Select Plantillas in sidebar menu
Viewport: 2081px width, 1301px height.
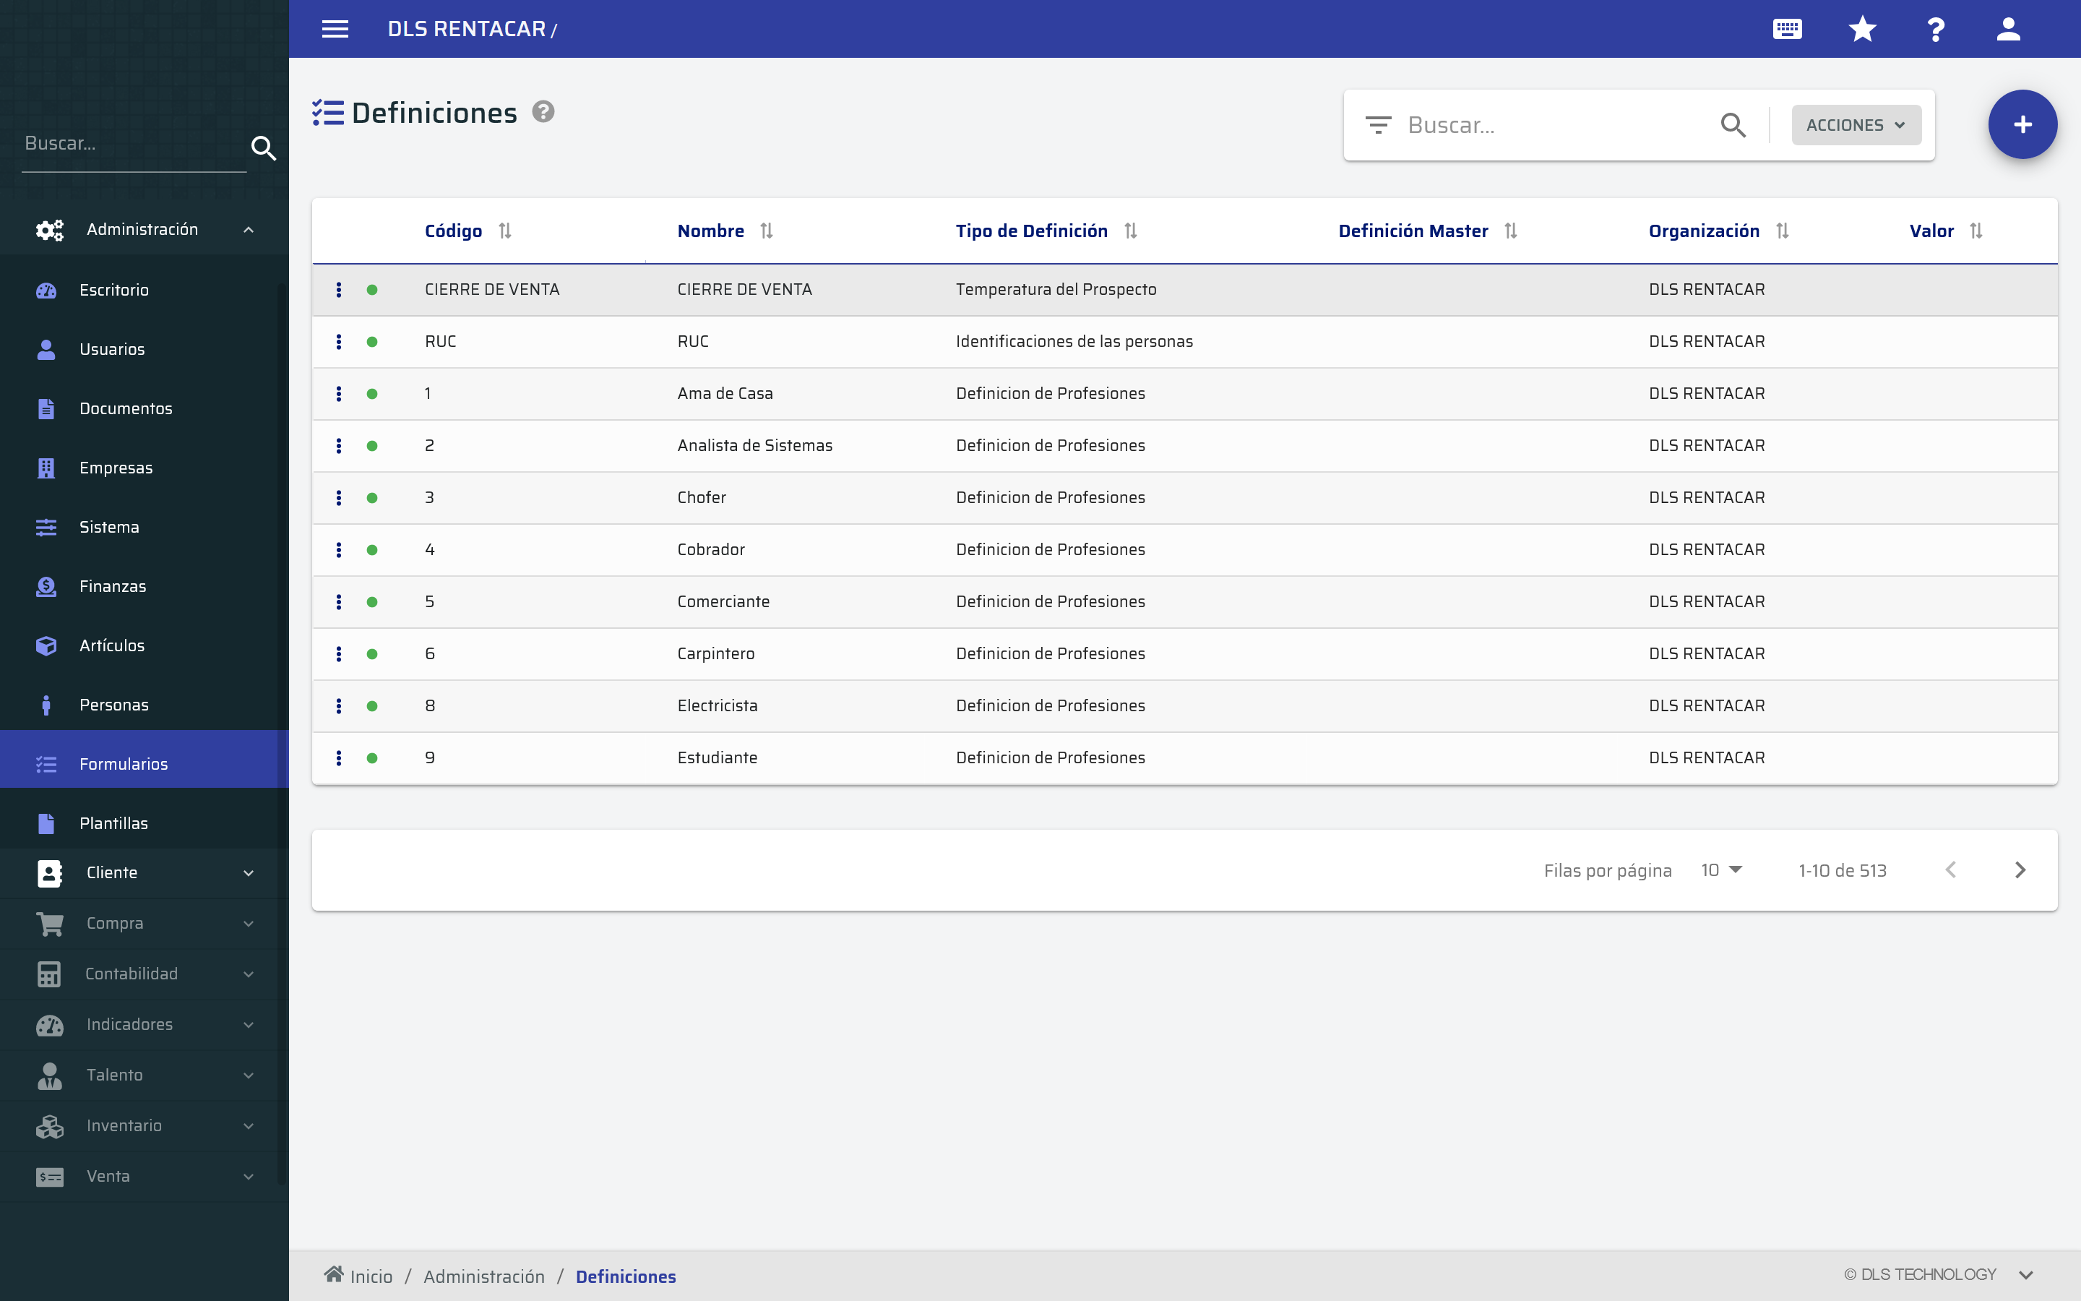(113, 823)
